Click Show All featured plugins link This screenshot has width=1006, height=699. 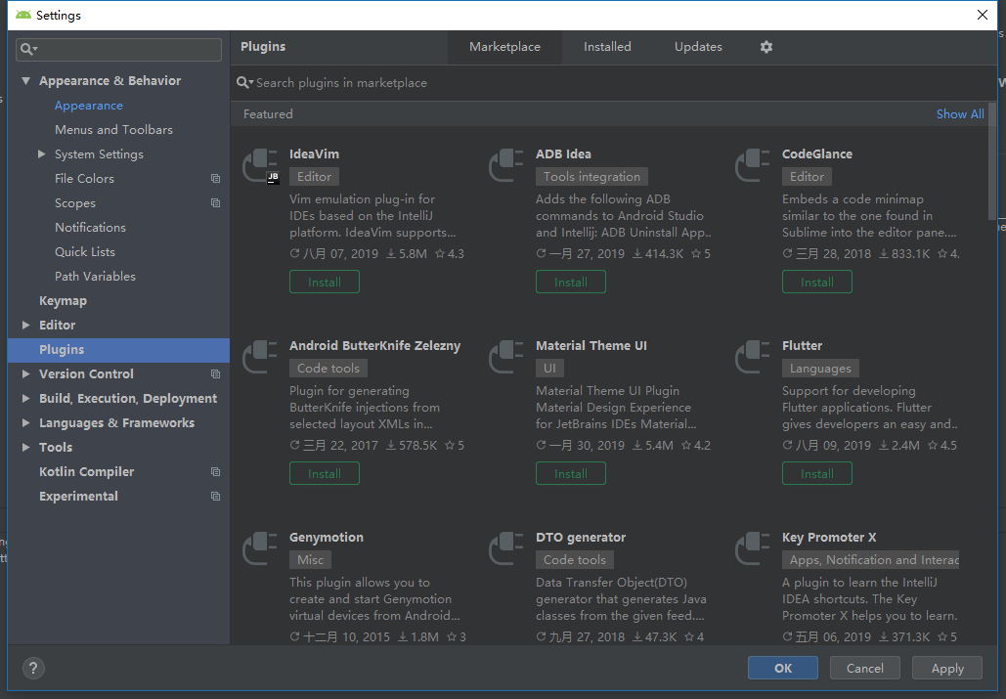pyautogui.click(x=960, y=114)
